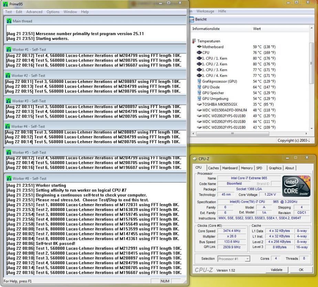Open the Options menu in Prime95

coord(53,12)
